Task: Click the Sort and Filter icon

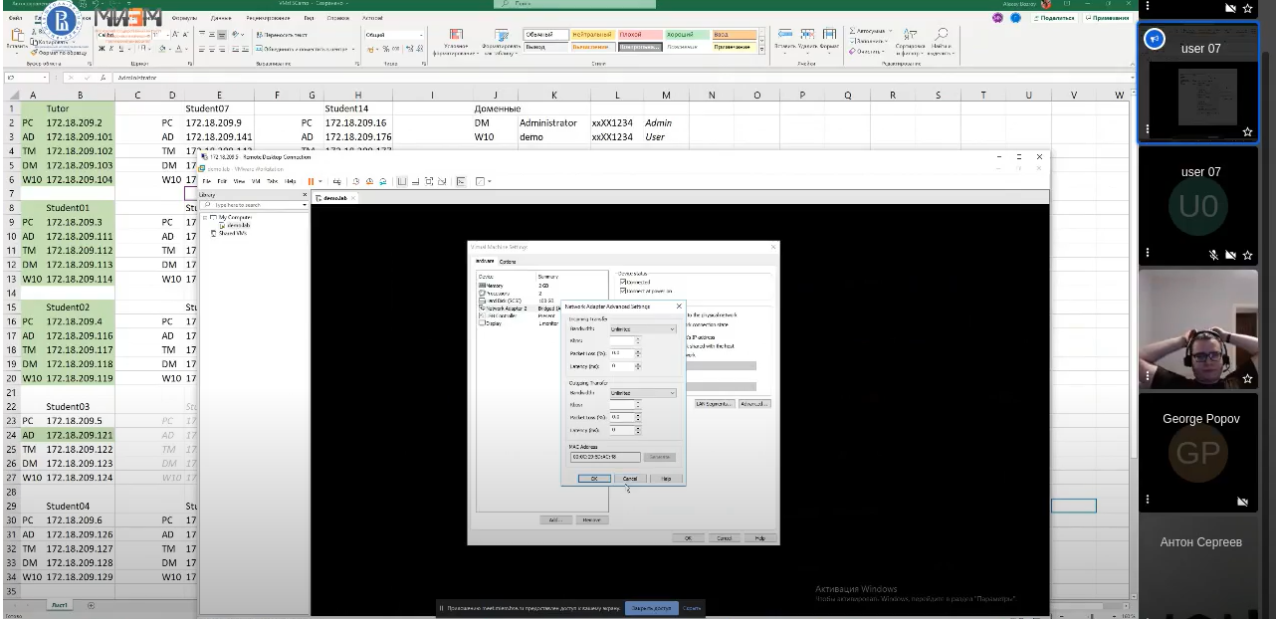Action: (x=910, y=36)
